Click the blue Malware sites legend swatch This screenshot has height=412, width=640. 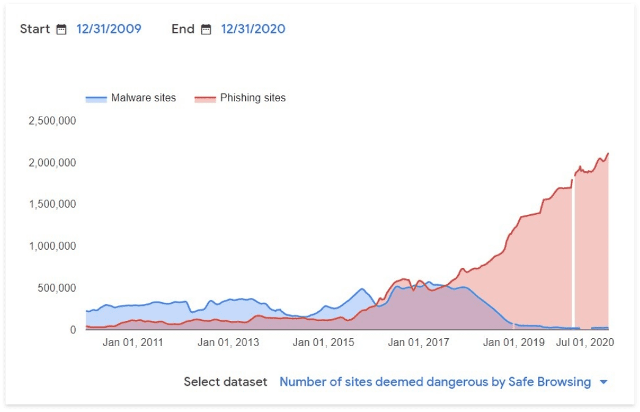pos(96,98)
